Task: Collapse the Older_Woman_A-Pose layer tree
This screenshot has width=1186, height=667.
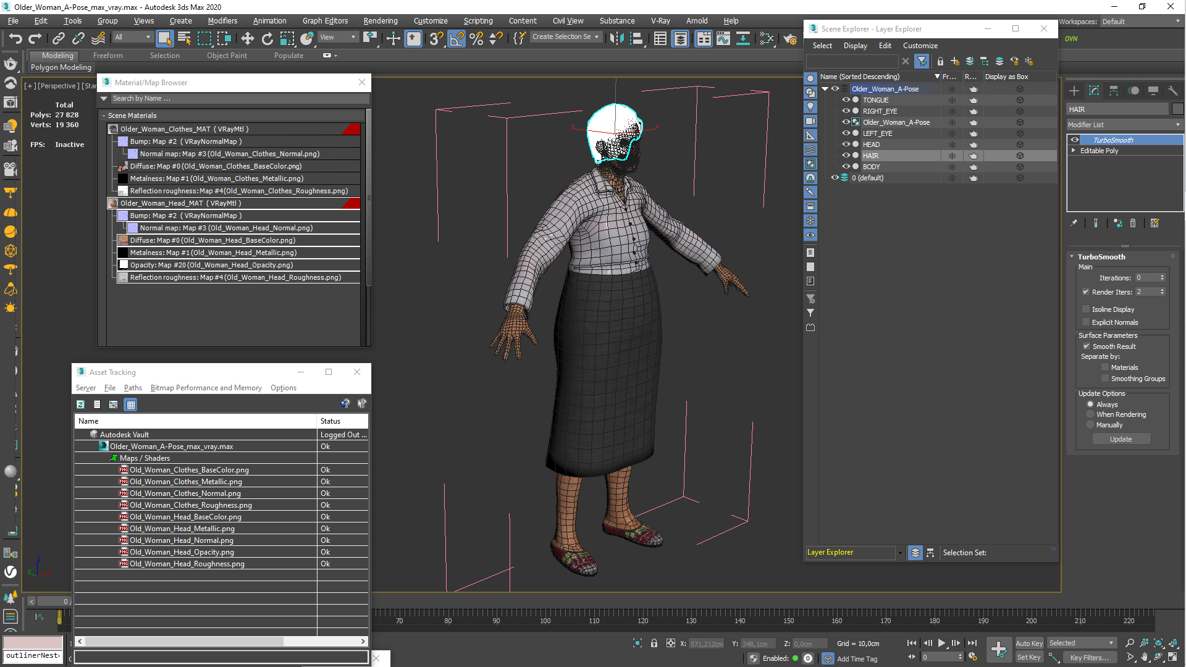Action: coord(825,89)
